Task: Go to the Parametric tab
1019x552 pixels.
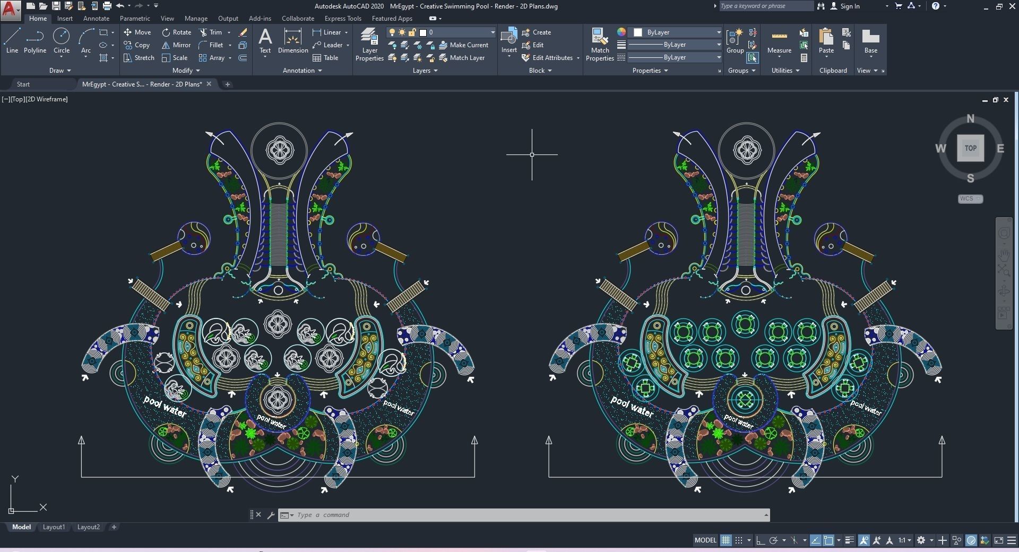Action: [135, 19]
